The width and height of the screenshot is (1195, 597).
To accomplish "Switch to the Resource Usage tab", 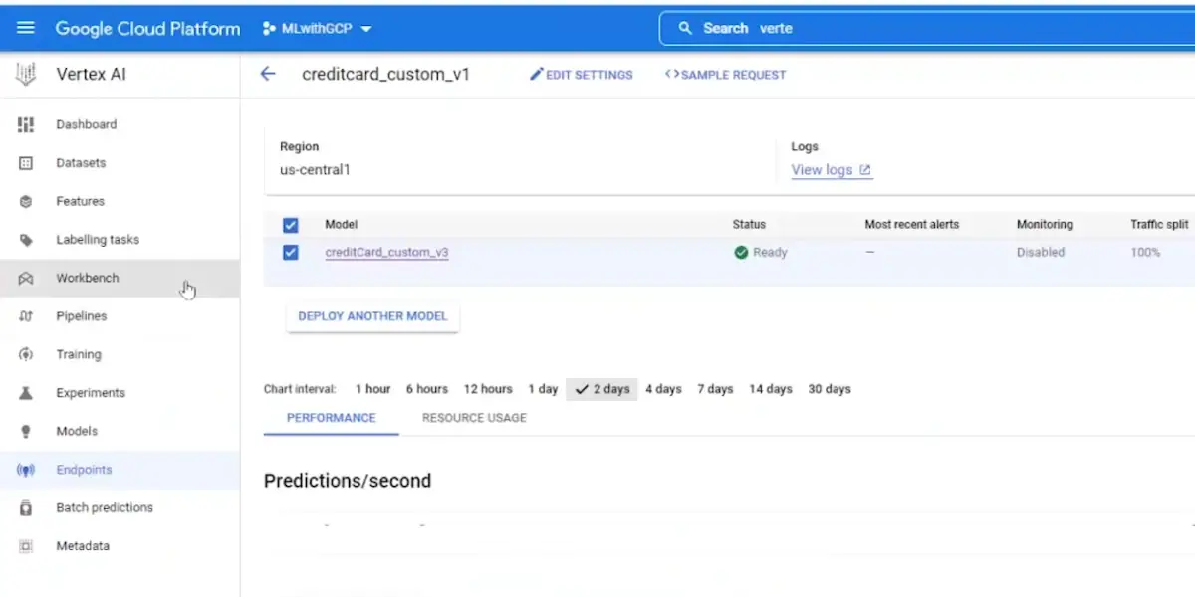I will [x=474, y=418].
